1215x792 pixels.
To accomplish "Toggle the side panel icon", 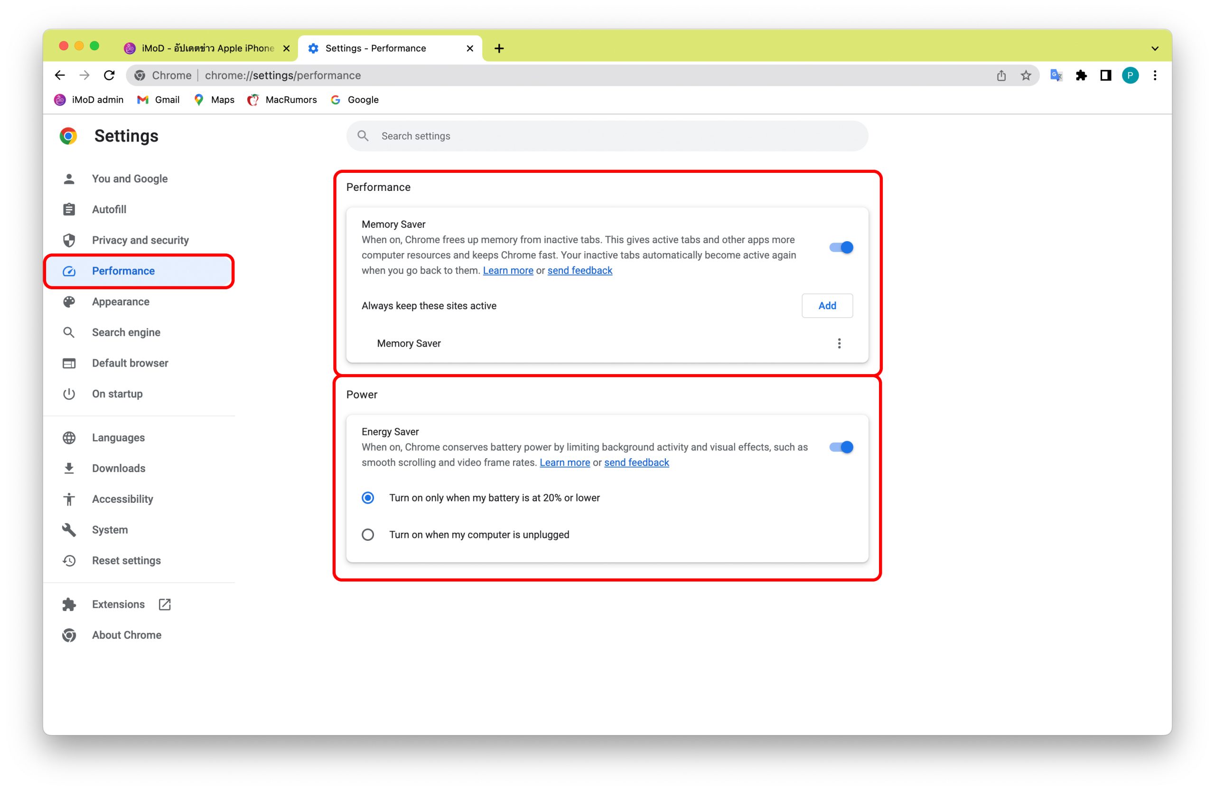I will click(1105, 75).
